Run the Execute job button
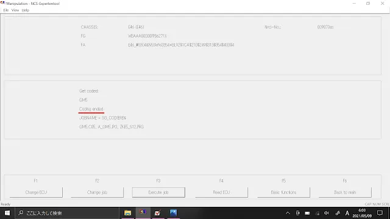This screenshot has height=219, width=390. pos(158,192)
